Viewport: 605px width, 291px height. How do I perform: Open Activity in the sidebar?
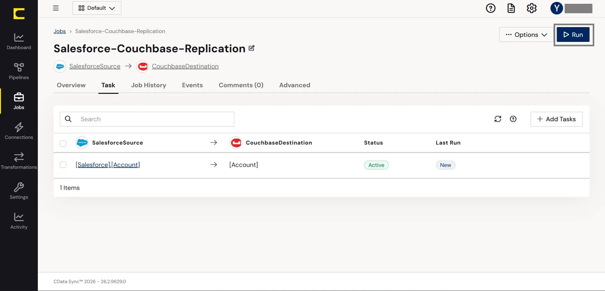click(19, 221)
